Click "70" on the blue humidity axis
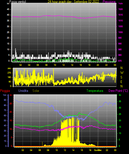 pos(5,110)
